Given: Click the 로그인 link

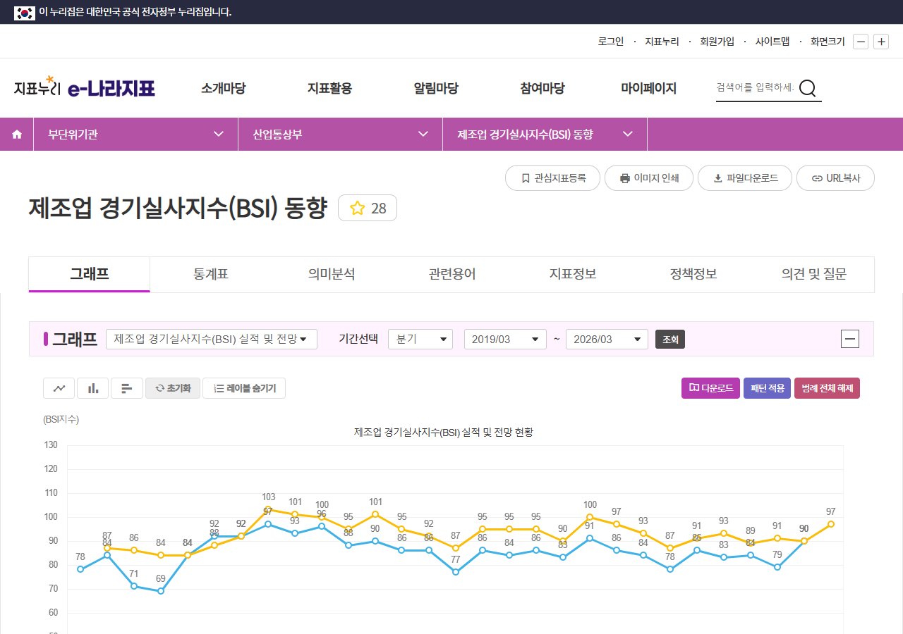Looking at the screenshot, I should [x=611, y=42].
